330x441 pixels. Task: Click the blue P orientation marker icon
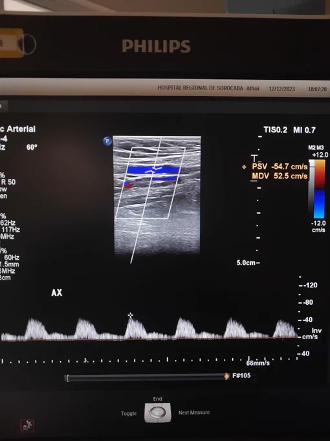click(x=107, y=141)
